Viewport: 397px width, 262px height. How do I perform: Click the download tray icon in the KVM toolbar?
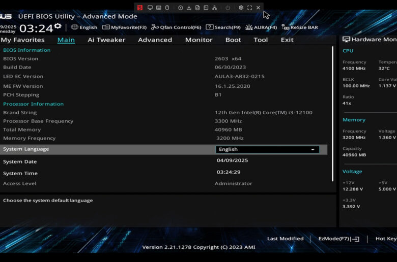click(189, 8)
